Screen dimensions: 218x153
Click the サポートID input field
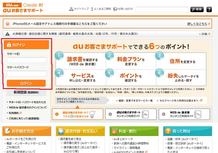click(x=27, y=60)
